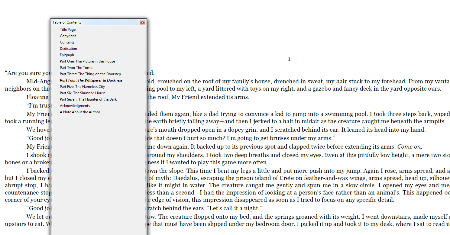Go to Part Seven: The Haunter of the Dark
The width and height of the screenshot is (450, 235).
(x=88, y=99)
